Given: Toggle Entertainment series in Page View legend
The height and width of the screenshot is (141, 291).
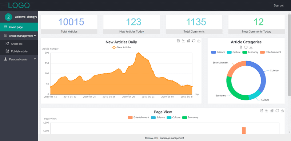Looking at the screenshot, I should click(x=139, y=117).
